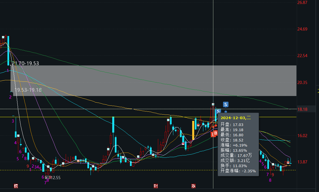Click the red B buy marker

[x=216, y=133]
